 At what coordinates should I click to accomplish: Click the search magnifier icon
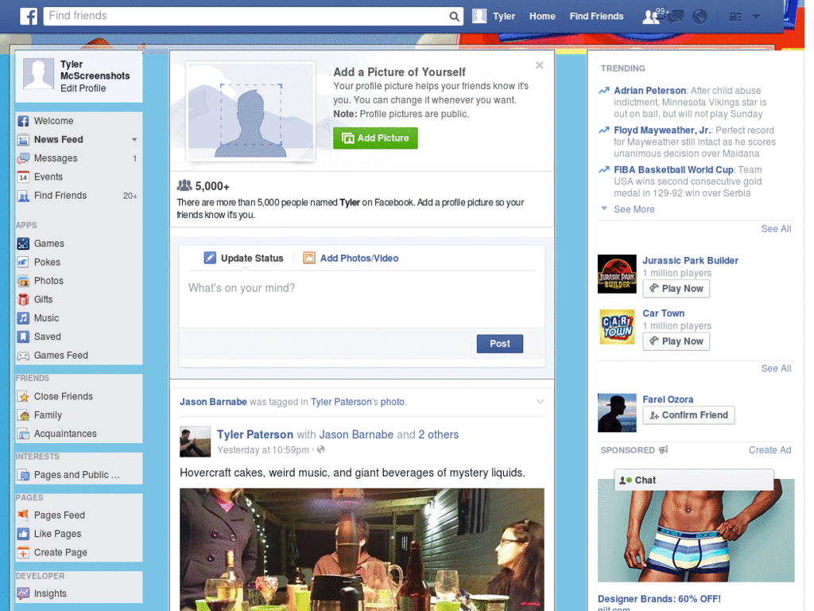click(454, 16)
